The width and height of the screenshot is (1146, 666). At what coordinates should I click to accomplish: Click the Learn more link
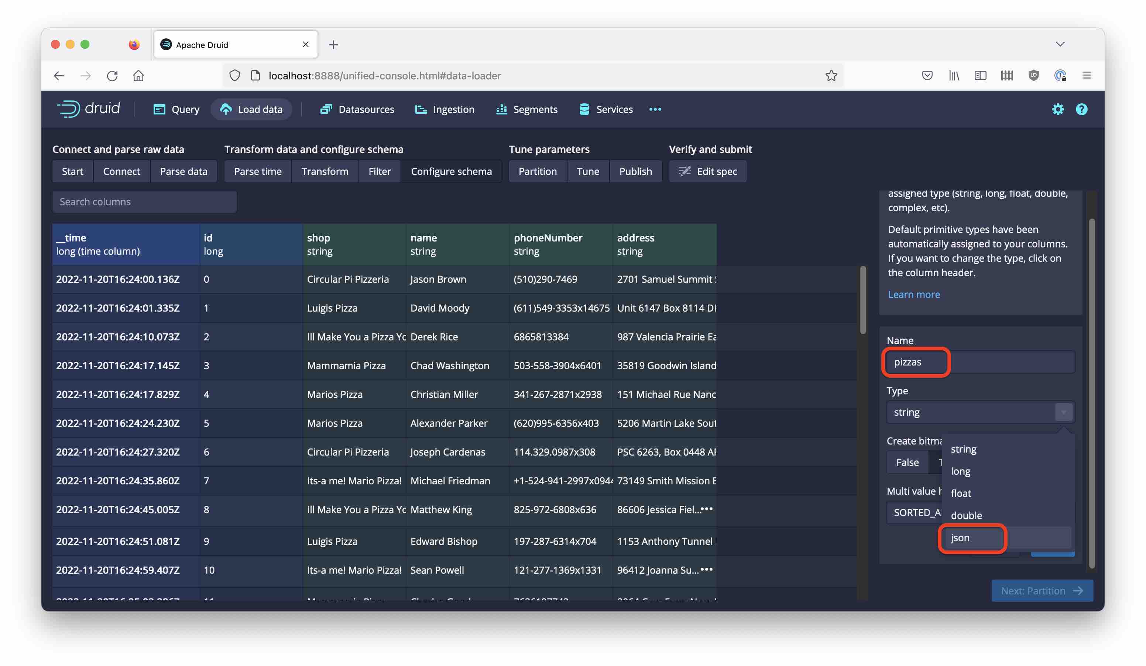coord(914,294)
